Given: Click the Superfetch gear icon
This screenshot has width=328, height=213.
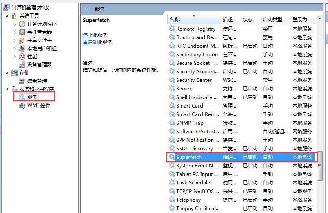Looking at the screenshot, I should [172, 157].
